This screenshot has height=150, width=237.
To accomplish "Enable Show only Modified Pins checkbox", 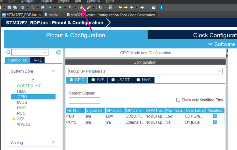I will (x=178, y=100).
